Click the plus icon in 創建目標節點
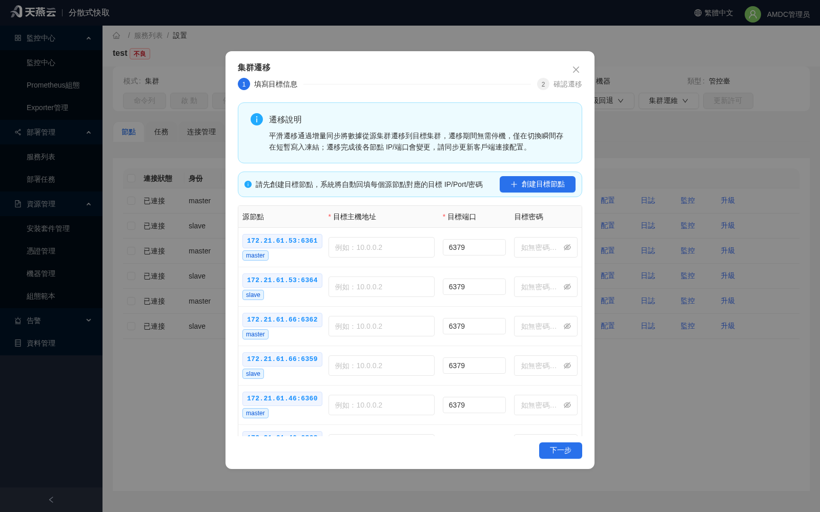Image resolution: width=820 pixels, height=512 pixels. [x=514, y=184]
